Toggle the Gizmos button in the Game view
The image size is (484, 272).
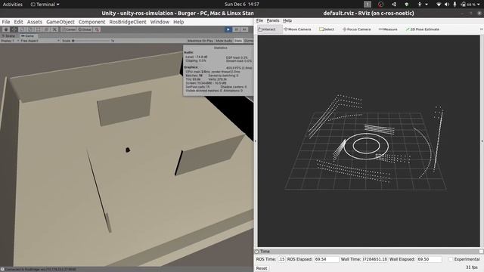pyautogui.click(x=248, y=41)
